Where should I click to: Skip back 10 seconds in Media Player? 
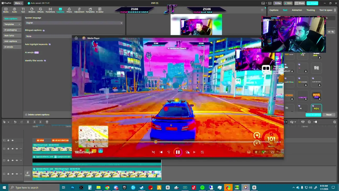point(169,152)
